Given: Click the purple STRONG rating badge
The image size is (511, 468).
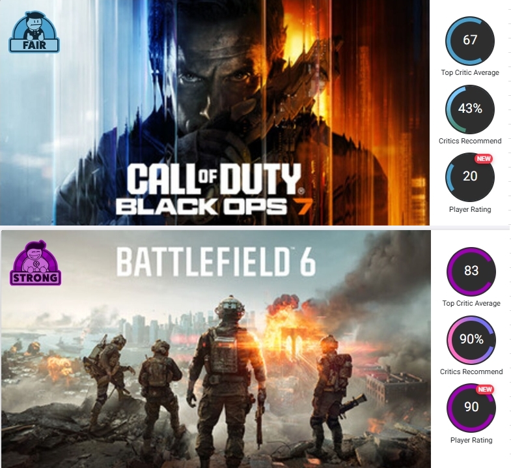Looking at the screenshot, I should (36, 263).
